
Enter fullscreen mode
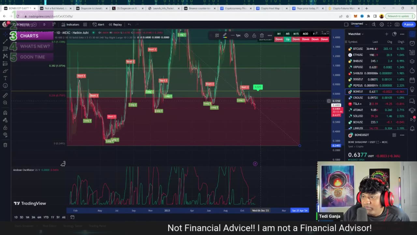click(x=389, y=24)
